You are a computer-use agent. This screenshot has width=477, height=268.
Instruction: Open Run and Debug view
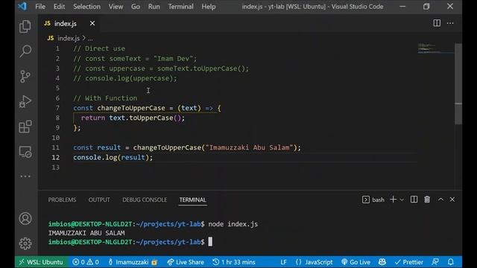tap(25, 101)
